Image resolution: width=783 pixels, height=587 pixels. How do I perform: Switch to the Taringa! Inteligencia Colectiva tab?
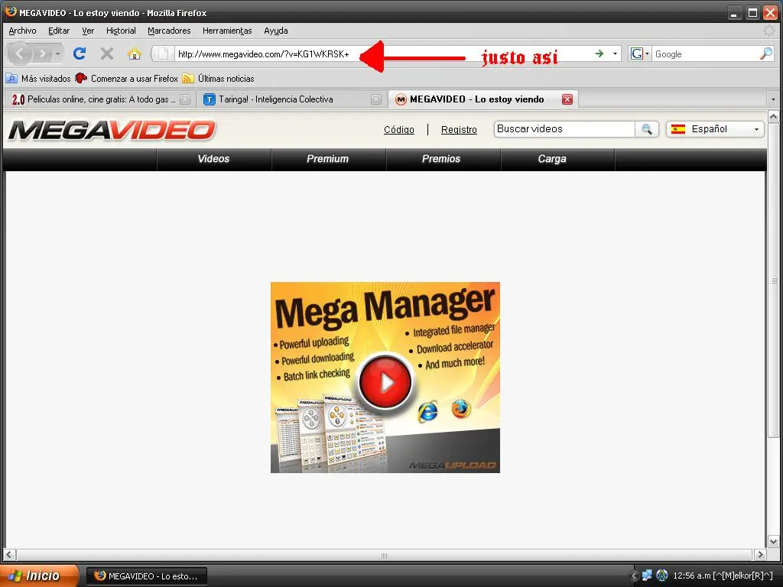(x=291, y=99)
